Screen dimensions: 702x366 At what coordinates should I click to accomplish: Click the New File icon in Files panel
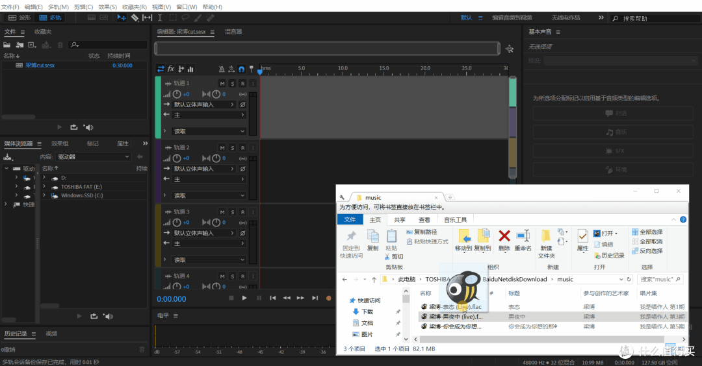(x=32, y=45)
